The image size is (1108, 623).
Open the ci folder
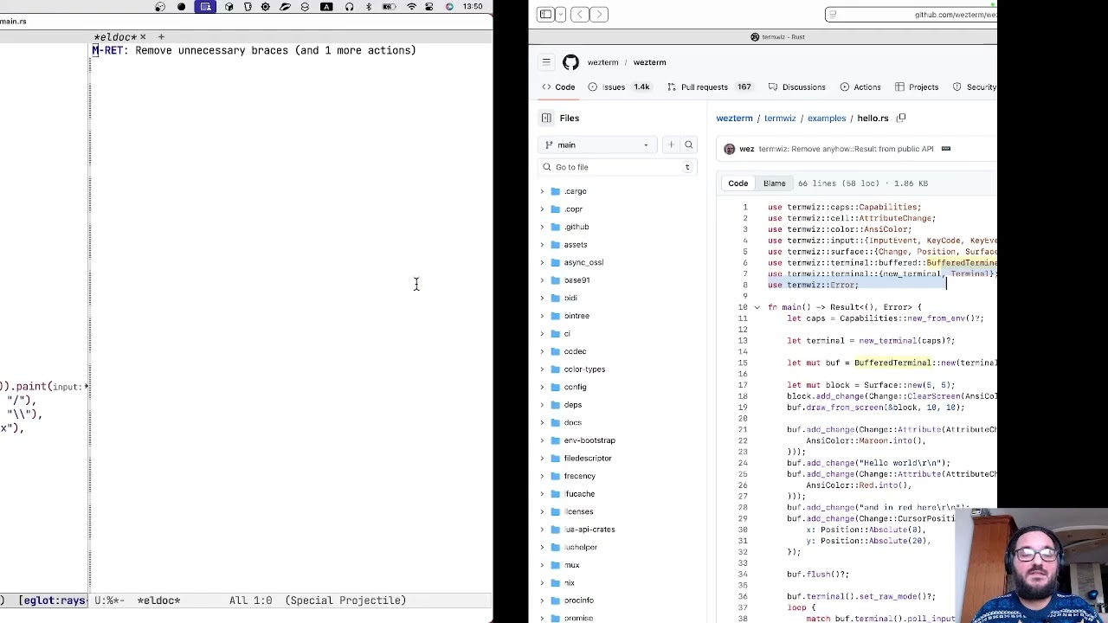[x=567, y=334]
